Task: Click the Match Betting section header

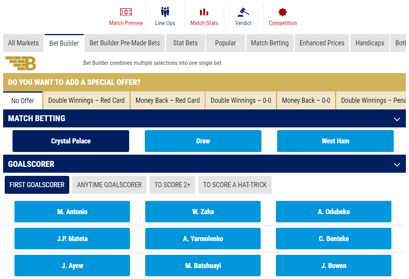Action: tap(204, 118)
